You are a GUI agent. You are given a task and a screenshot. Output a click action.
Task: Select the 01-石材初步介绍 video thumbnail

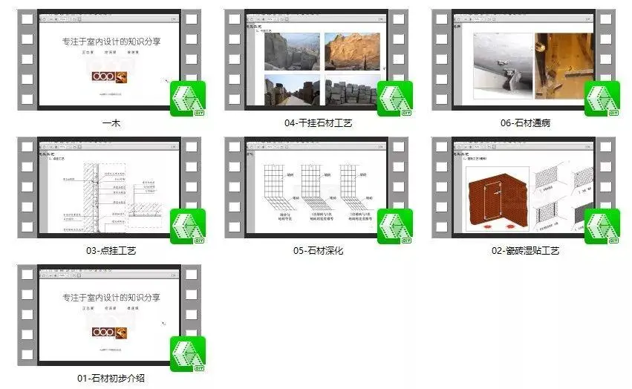tap(109, 315)
